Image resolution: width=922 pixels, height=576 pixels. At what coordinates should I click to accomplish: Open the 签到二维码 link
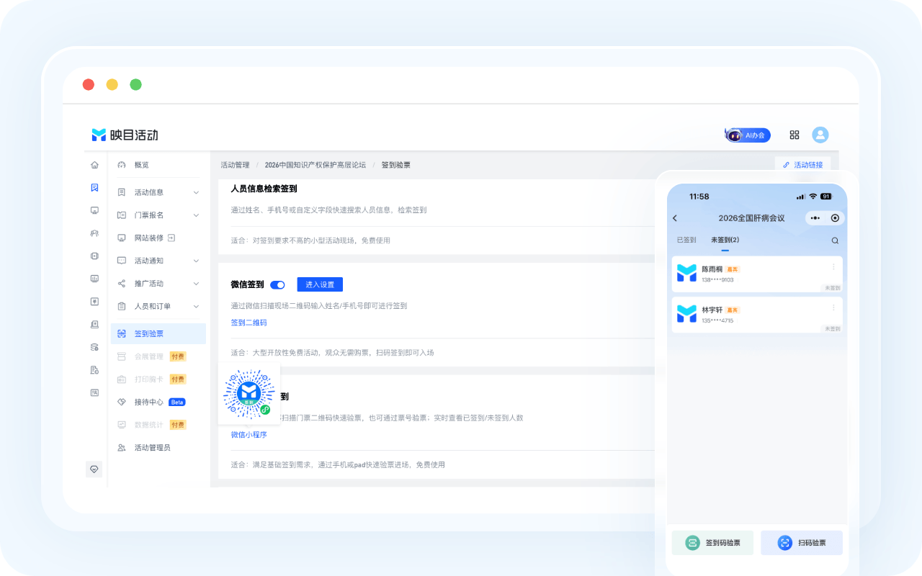pyautogui.click(x=249, y=323)
